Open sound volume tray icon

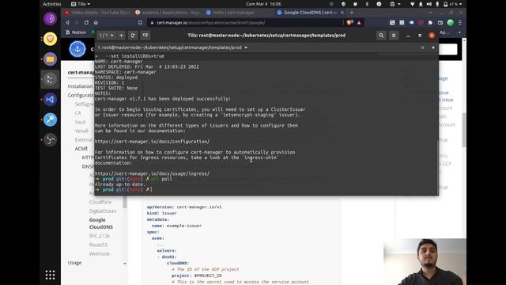coord(429,4)
